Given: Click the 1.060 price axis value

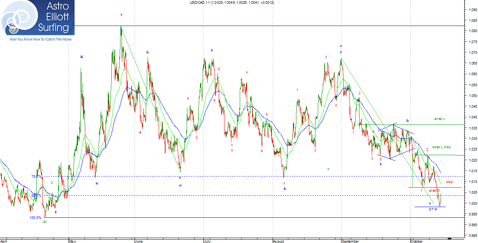Looking at the screenshot, I should click(473, 74).
